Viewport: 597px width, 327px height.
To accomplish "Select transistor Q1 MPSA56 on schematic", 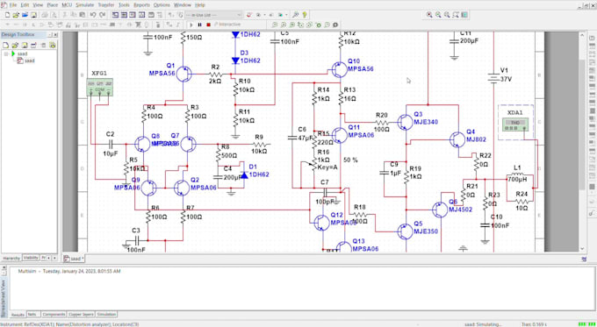I will pyautogui.click(x=183, y=74).
